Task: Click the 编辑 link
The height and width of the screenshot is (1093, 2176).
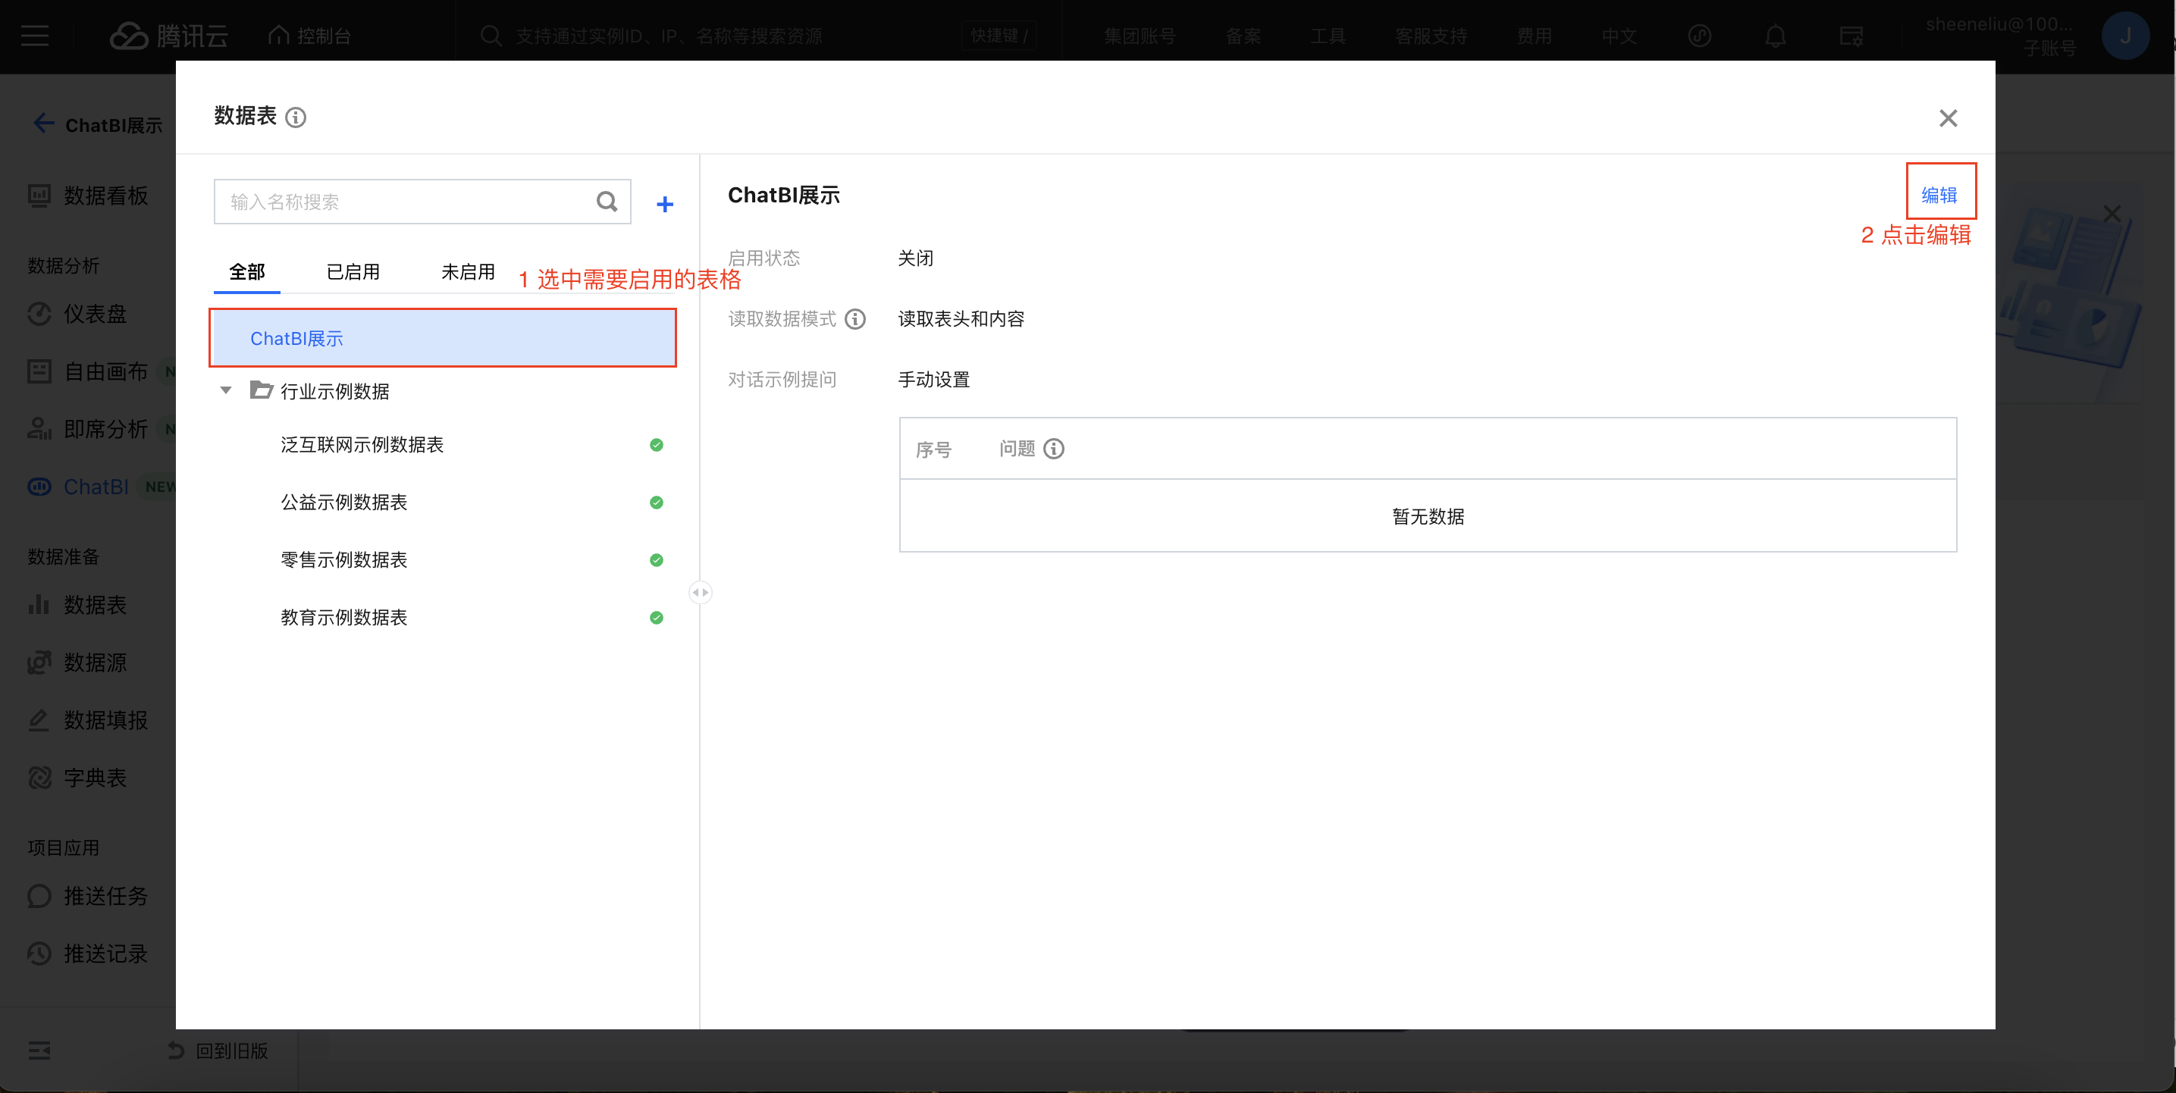Action: (1939, 195)
